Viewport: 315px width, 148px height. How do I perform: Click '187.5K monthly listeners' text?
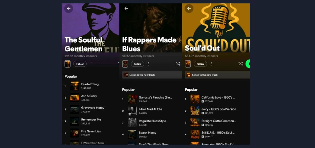pos(138,56)
